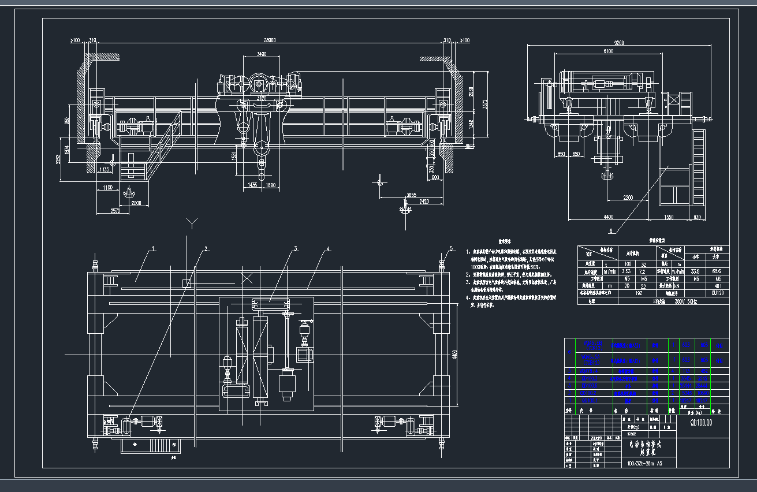The image size is (757, 492).
Task: Click the QD100.00 drawing number text
Action: coord(703,423)
